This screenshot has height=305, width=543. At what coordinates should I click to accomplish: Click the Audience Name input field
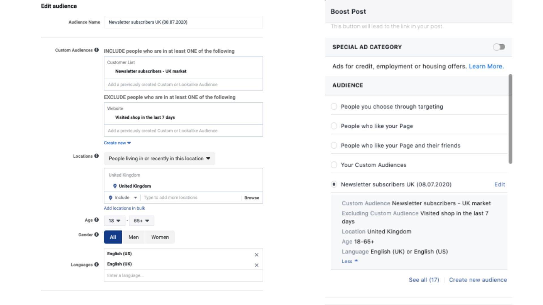tap(183, 22)
